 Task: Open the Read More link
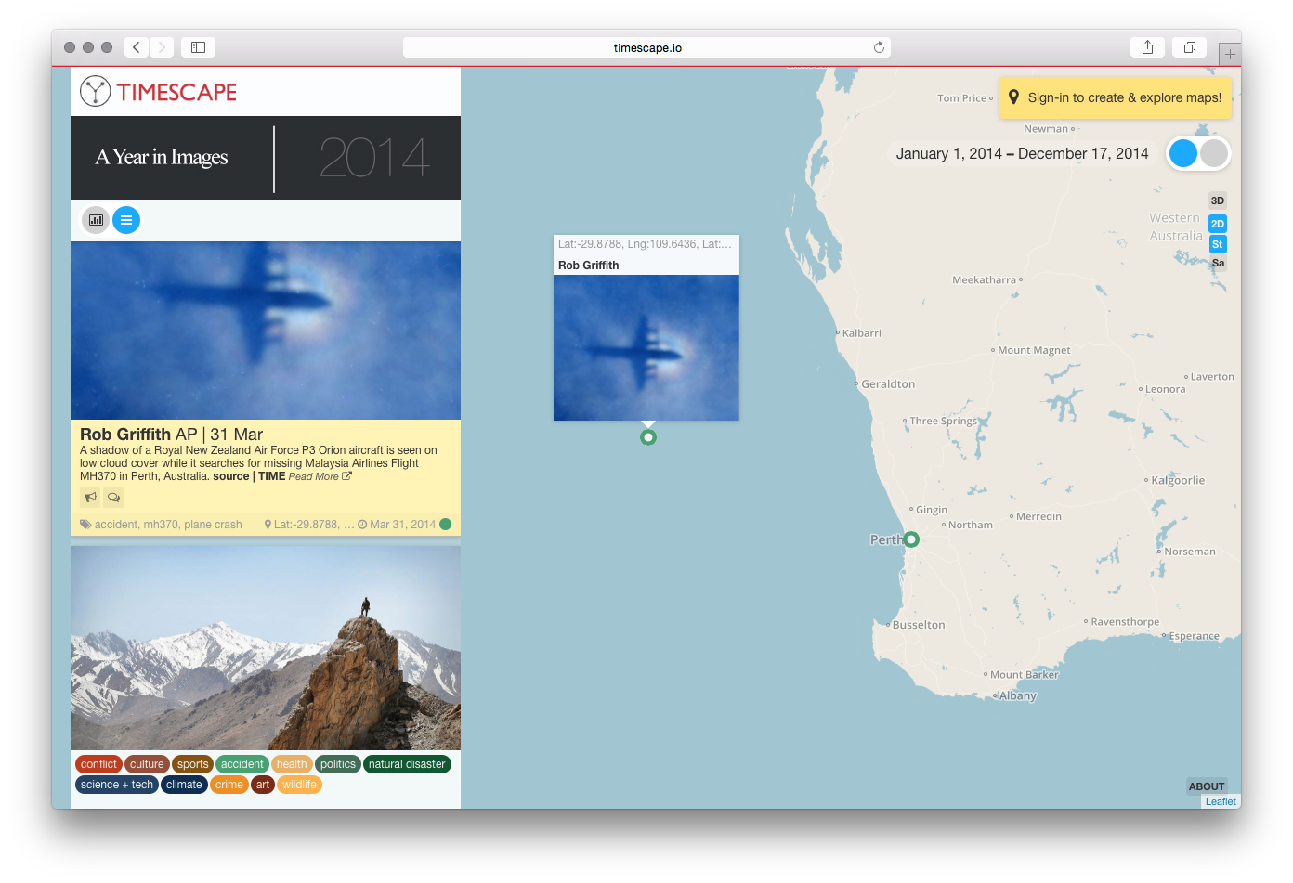(320, 477)
